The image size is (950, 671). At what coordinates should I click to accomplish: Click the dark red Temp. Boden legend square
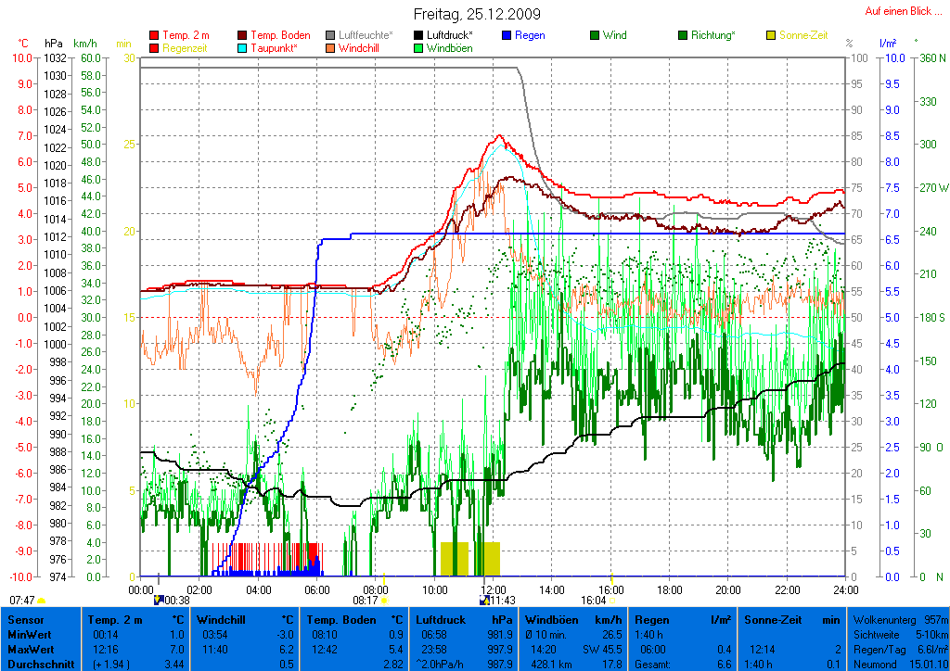243,35
